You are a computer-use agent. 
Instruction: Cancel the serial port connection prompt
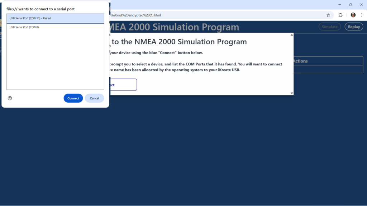(94, 98)
